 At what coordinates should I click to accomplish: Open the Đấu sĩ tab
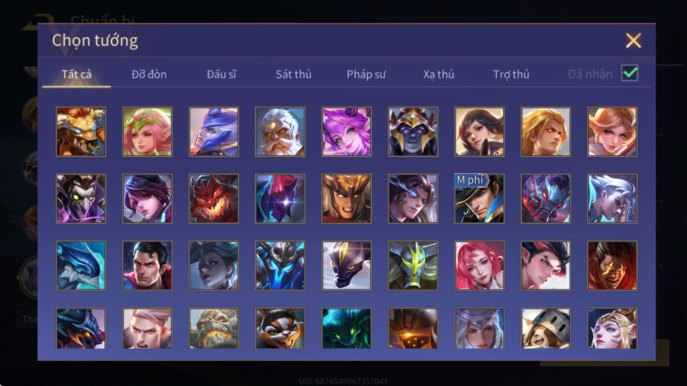click(221, 74)
